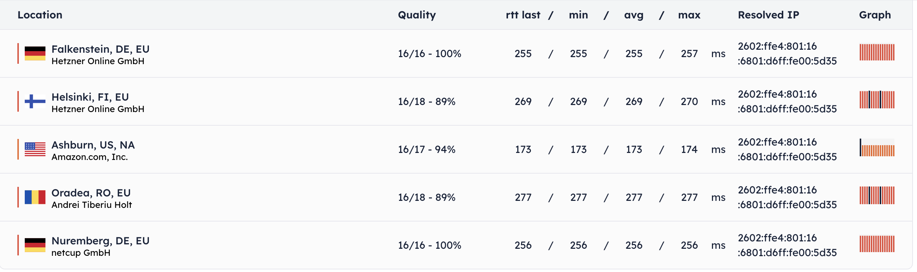This screenshot has height=272, width=917.
Task: Click the Resolved IP column header
Action: point(768,15)
